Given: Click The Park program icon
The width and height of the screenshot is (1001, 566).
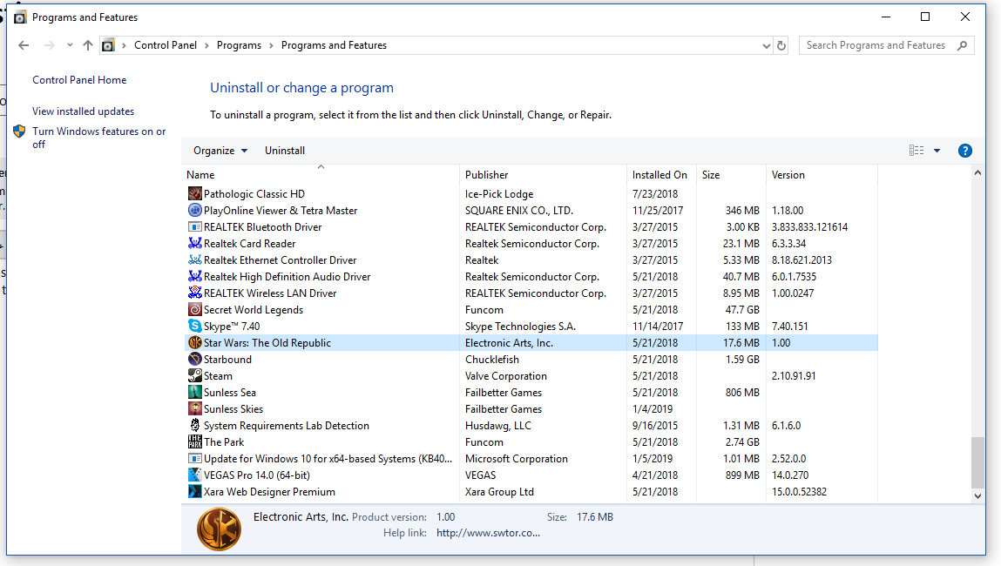Looking at the screenshot, I should click(x=194, y=441).
